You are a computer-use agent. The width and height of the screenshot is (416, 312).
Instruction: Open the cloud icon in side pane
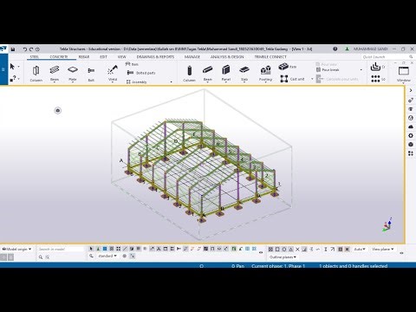(411, 127)
